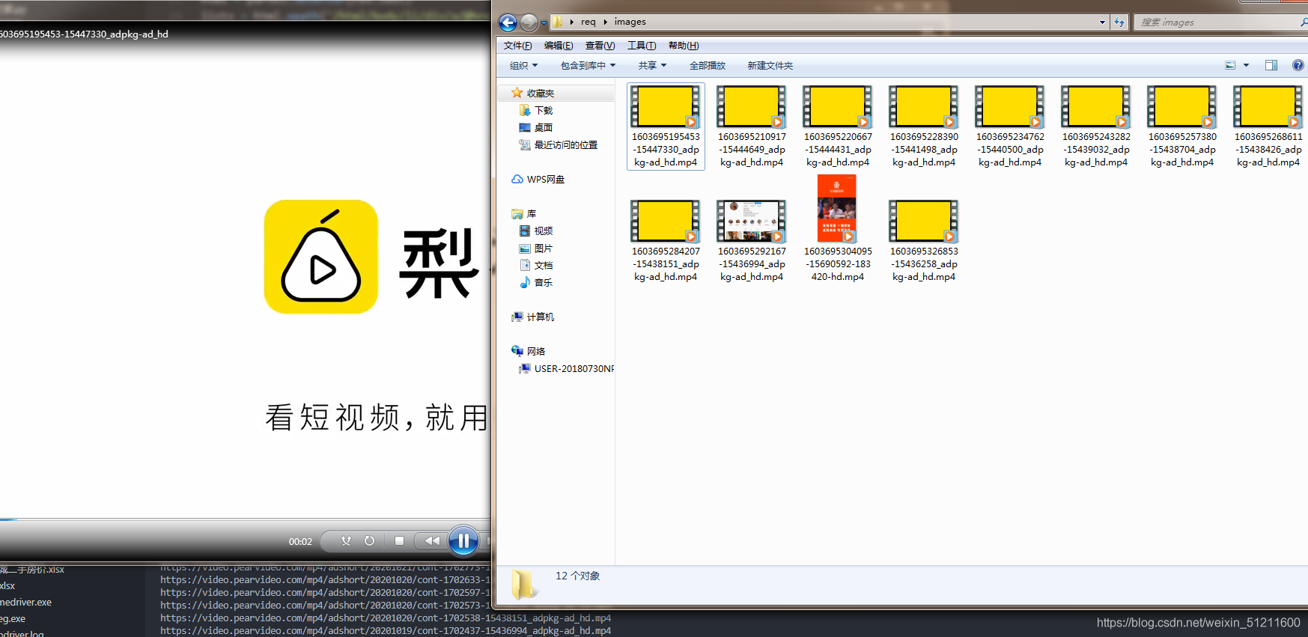Click the stop button in media player

pos(399,540)
